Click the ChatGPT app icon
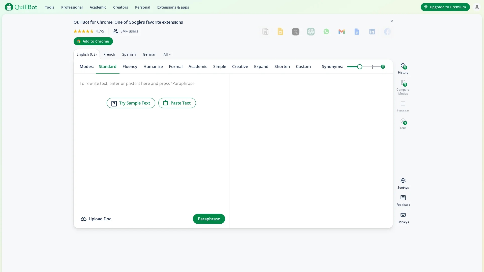 pos(311,32)
